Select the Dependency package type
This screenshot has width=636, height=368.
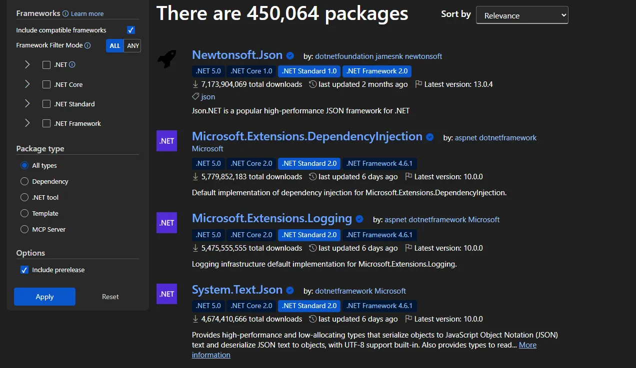[24, 181]
